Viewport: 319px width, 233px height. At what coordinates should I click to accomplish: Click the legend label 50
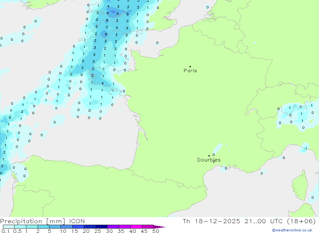(x=156, y=231)
